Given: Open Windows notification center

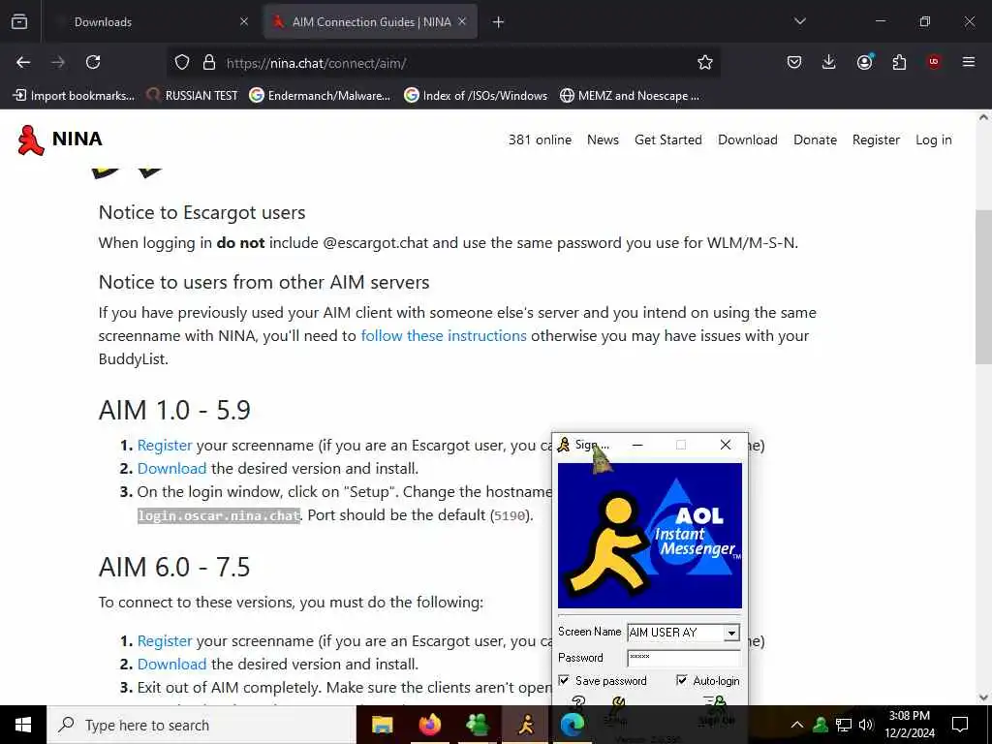Looking at the screenshot, I should [960, 725].
